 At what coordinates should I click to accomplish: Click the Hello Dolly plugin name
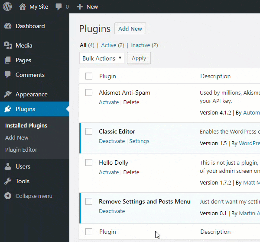[114, 162]
